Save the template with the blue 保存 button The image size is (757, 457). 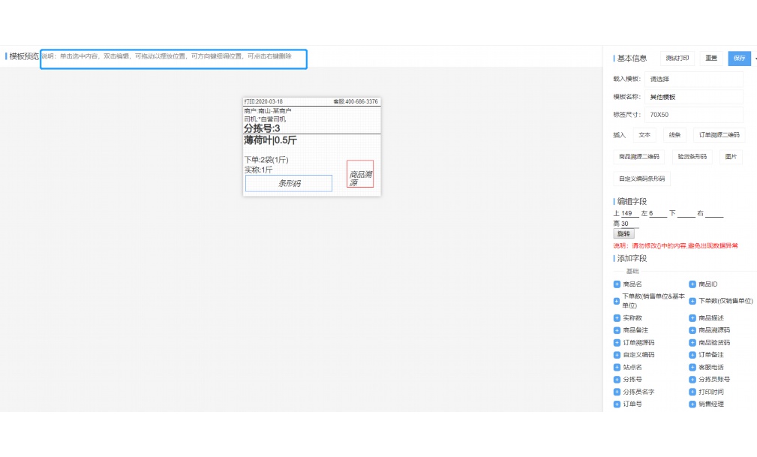tap(739, 58)
